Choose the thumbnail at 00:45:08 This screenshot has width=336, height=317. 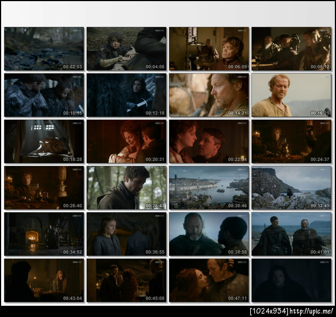[127, 281]
